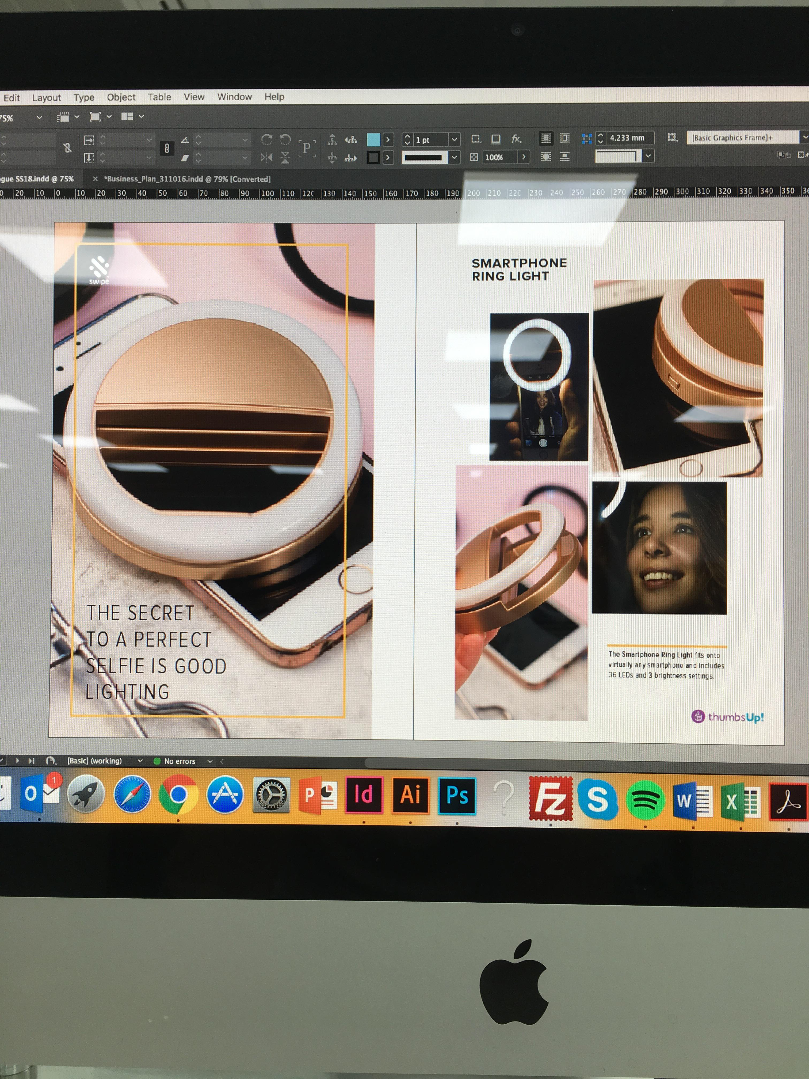Click the stroke weight stepper arrows
Viewport: 809px width, 1079px height.
tap(407, 140)
